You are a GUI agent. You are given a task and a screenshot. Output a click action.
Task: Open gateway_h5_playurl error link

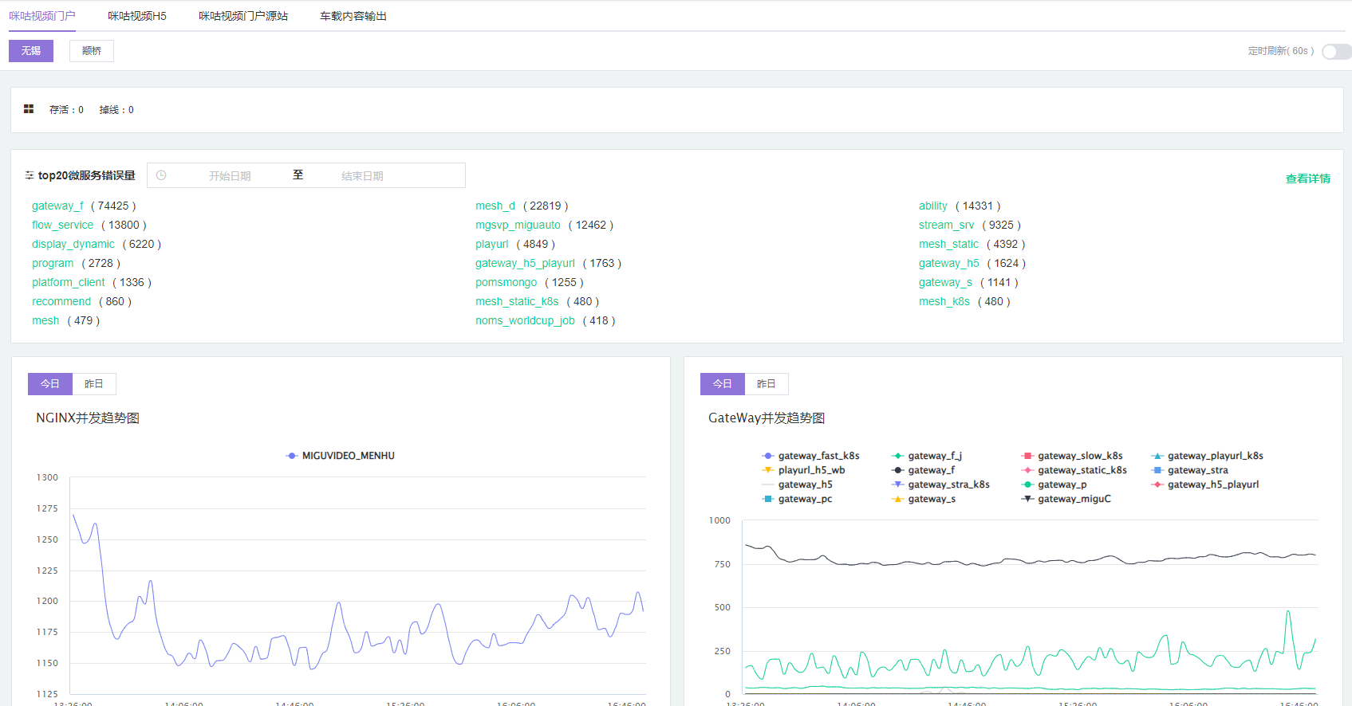[525, 263]
